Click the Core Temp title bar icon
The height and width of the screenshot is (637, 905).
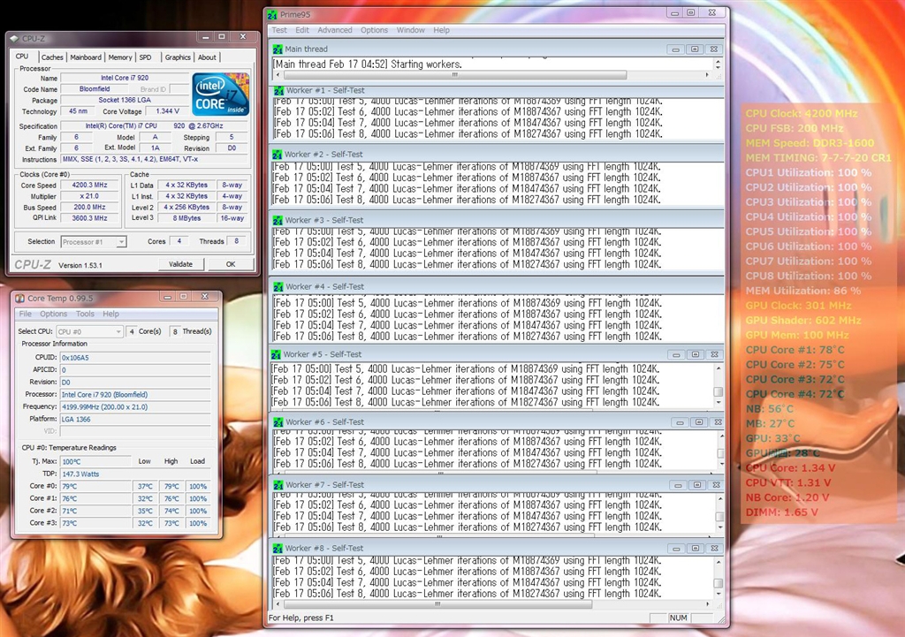pyautogui.click(x=19, y=299)
